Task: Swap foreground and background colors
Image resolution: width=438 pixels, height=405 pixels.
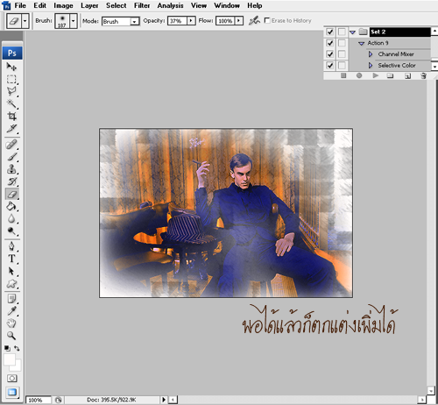Action: (x=17, y=348)
